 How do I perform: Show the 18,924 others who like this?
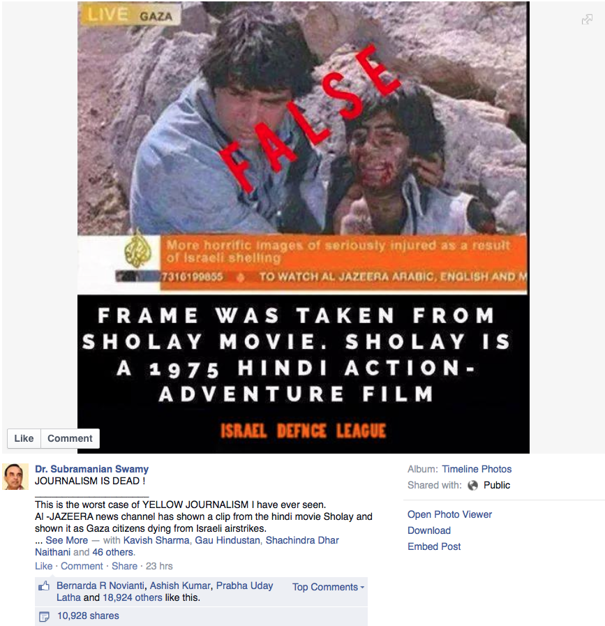point(132,597)
